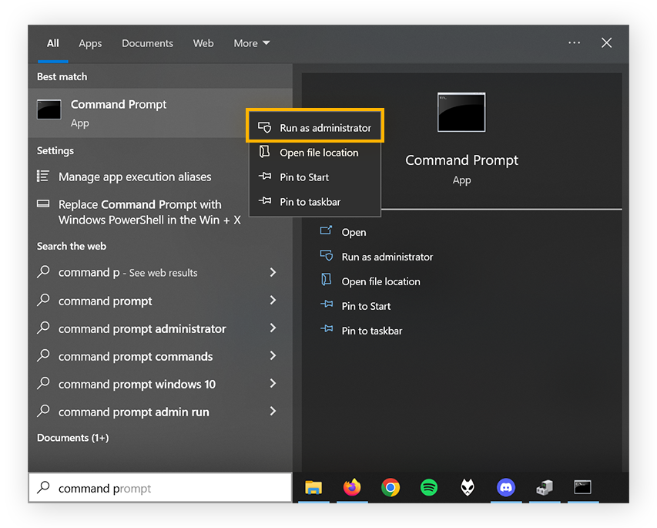657x528 pixels.
Task: Launch Firefox from the taskbar
Action: tap(352, 488)
